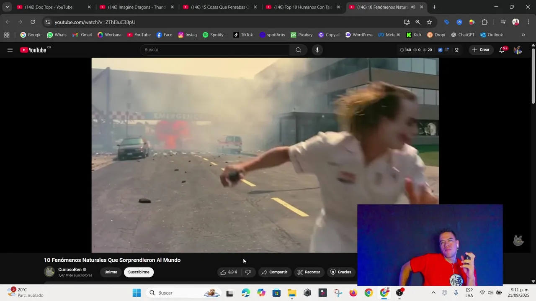Viewport: 536px width, 301px height.
Task: Open the Chrome apps grid in bookmarks bar
Action: coord(7,35)
